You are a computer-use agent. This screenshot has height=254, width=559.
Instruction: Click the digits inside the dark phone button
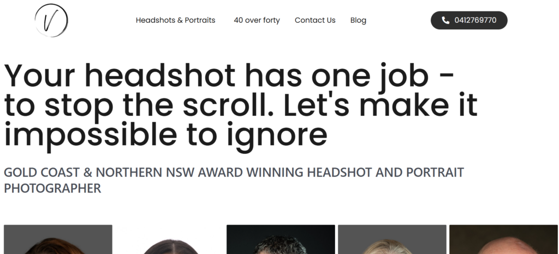(x=475, y=20)
